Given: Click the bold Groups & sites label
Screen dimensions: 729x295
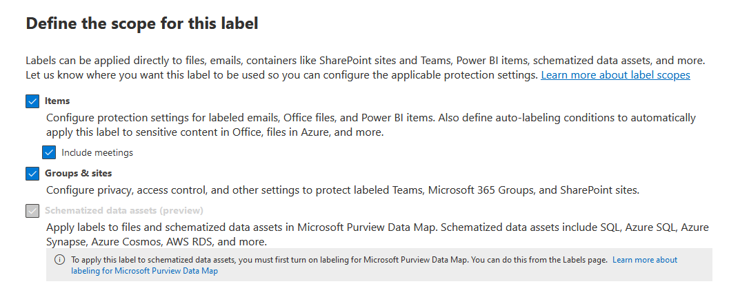Looking at the screenshot, I should click(79, 173).
